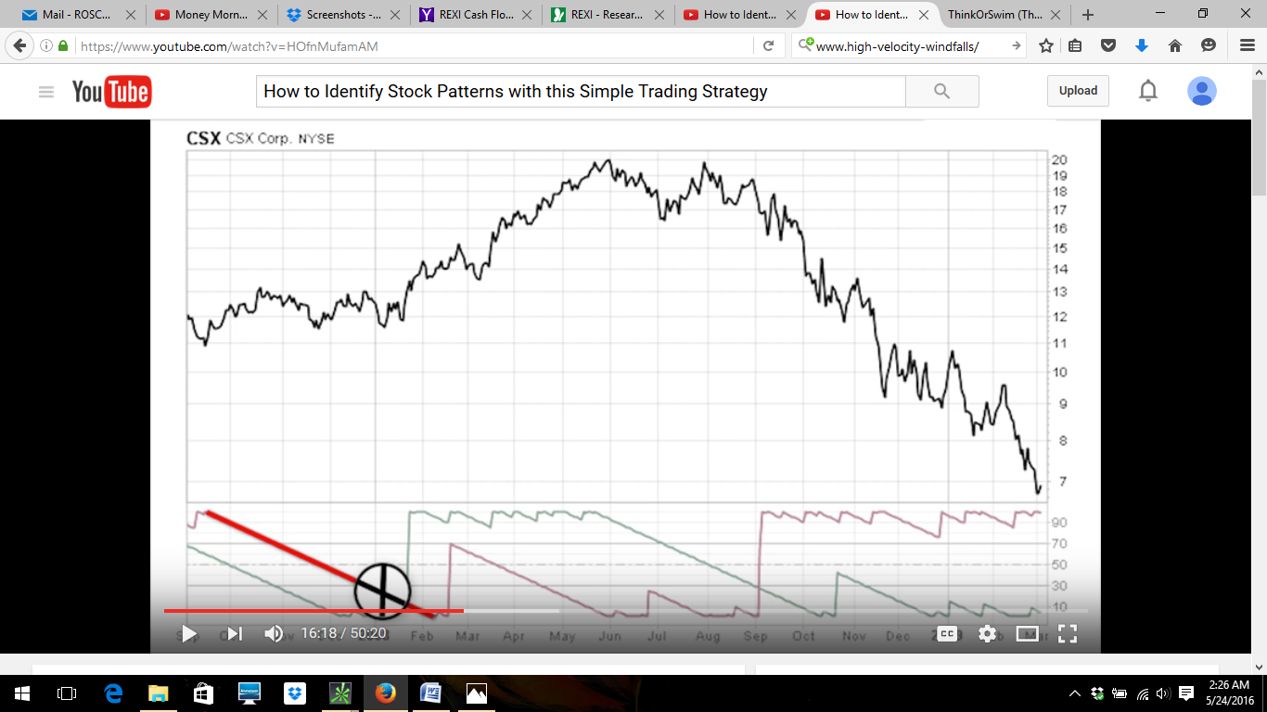Viewport: 1267px width, 712px height.
Task: Go to Firefox home page
Action: 1175,45
